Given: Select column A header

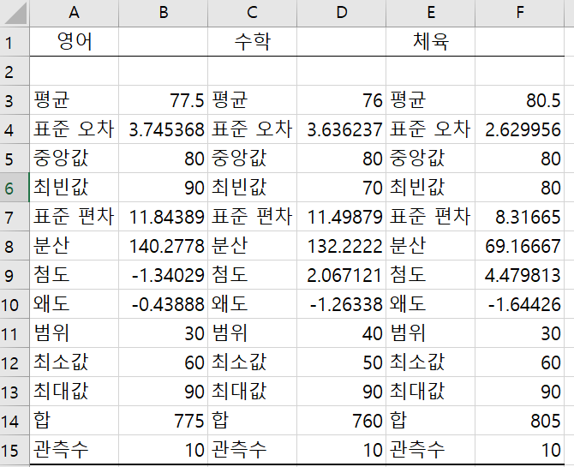Looking at the screenshot, I should 74,13.
